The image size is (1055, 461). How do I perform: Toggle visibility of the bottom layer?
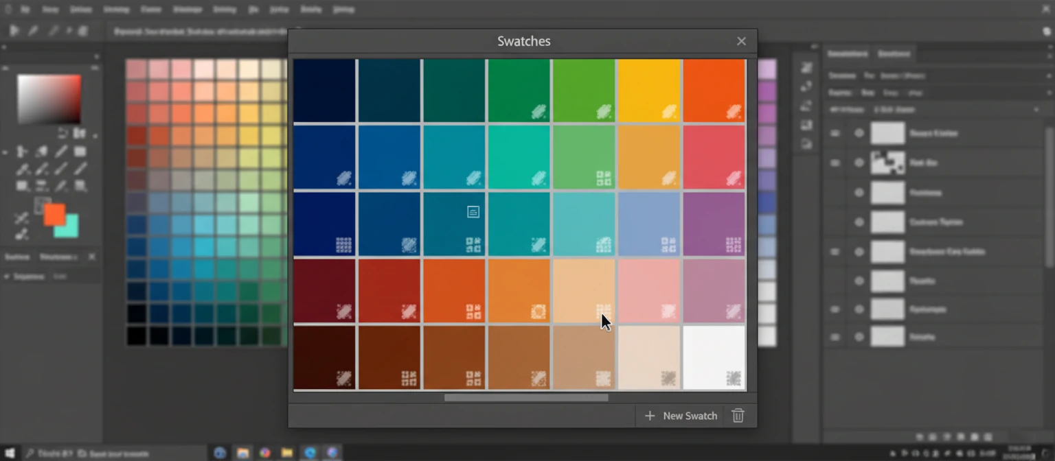859,337
